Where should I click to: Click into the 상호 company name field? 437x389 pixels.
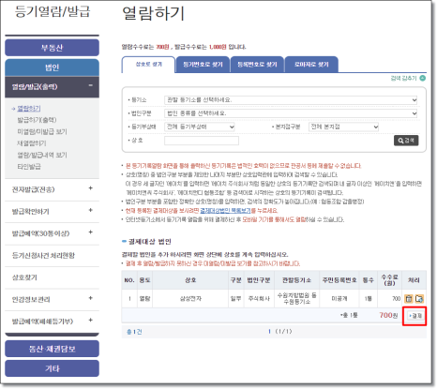[202, 141]
